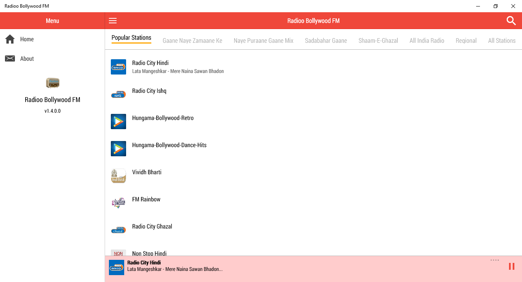This screenshot has height=282, width=522.
Task: Click the song subtitle under Radio City Hindi
Action: 178,71
